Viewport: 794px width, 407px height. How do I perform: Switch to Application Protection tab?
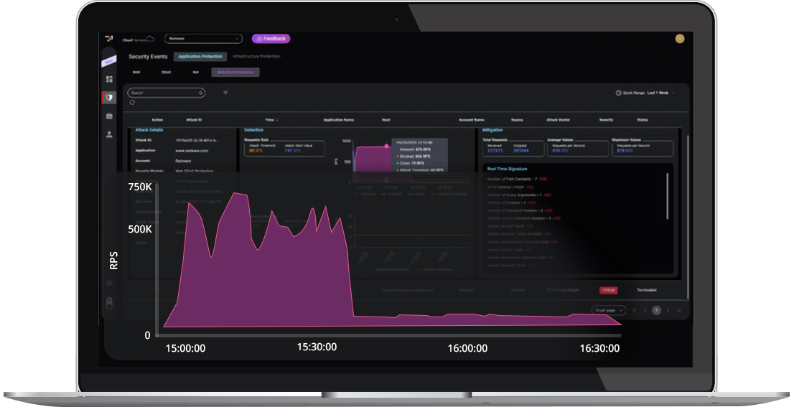[200, 57]
